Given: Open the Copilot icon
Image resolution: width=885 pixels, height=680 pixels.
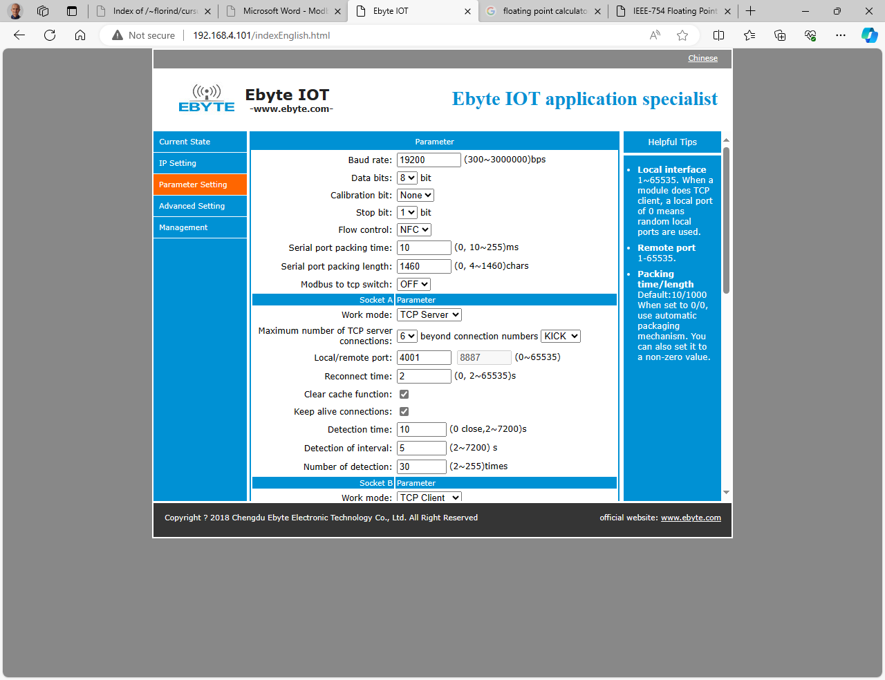Looking at the screenshot, I should [869, 35].
